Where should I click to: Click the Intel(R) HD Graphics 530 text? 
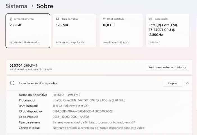71,42
